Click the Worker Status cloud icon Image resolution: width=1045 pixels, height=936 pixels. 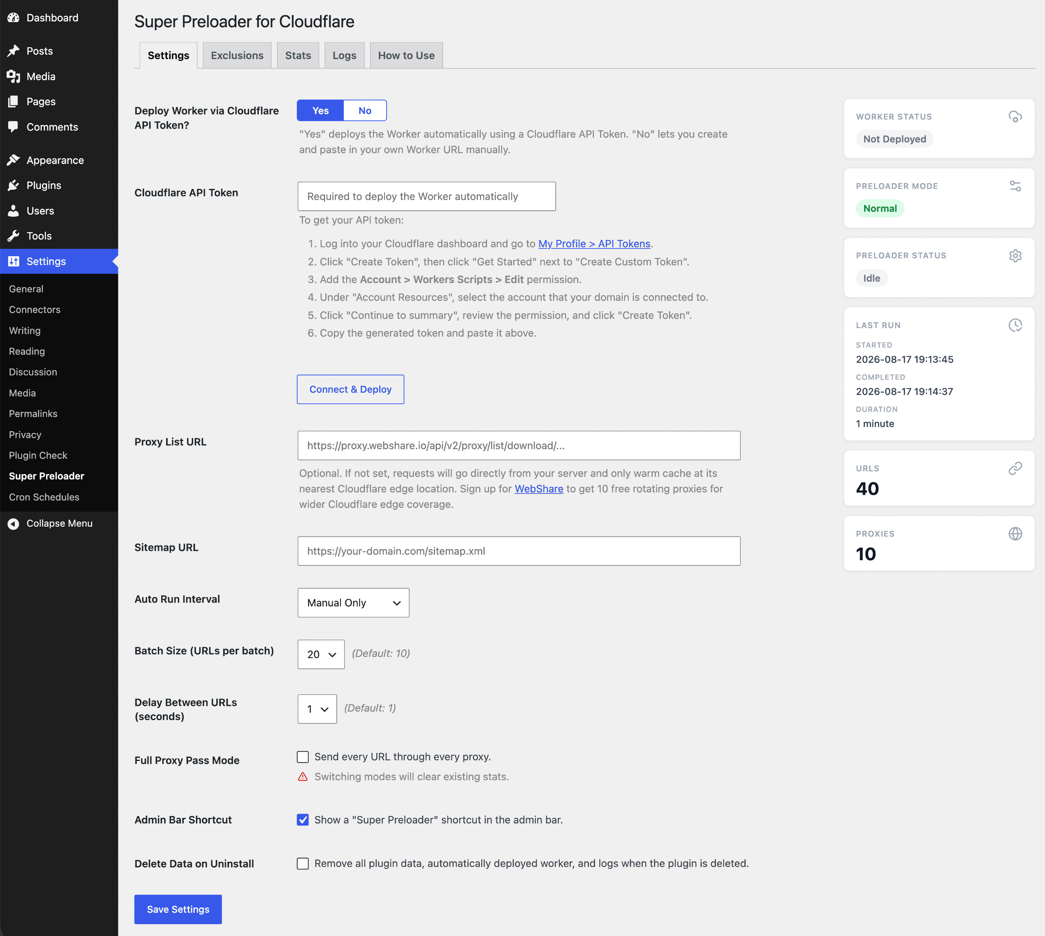(1015, 117)
